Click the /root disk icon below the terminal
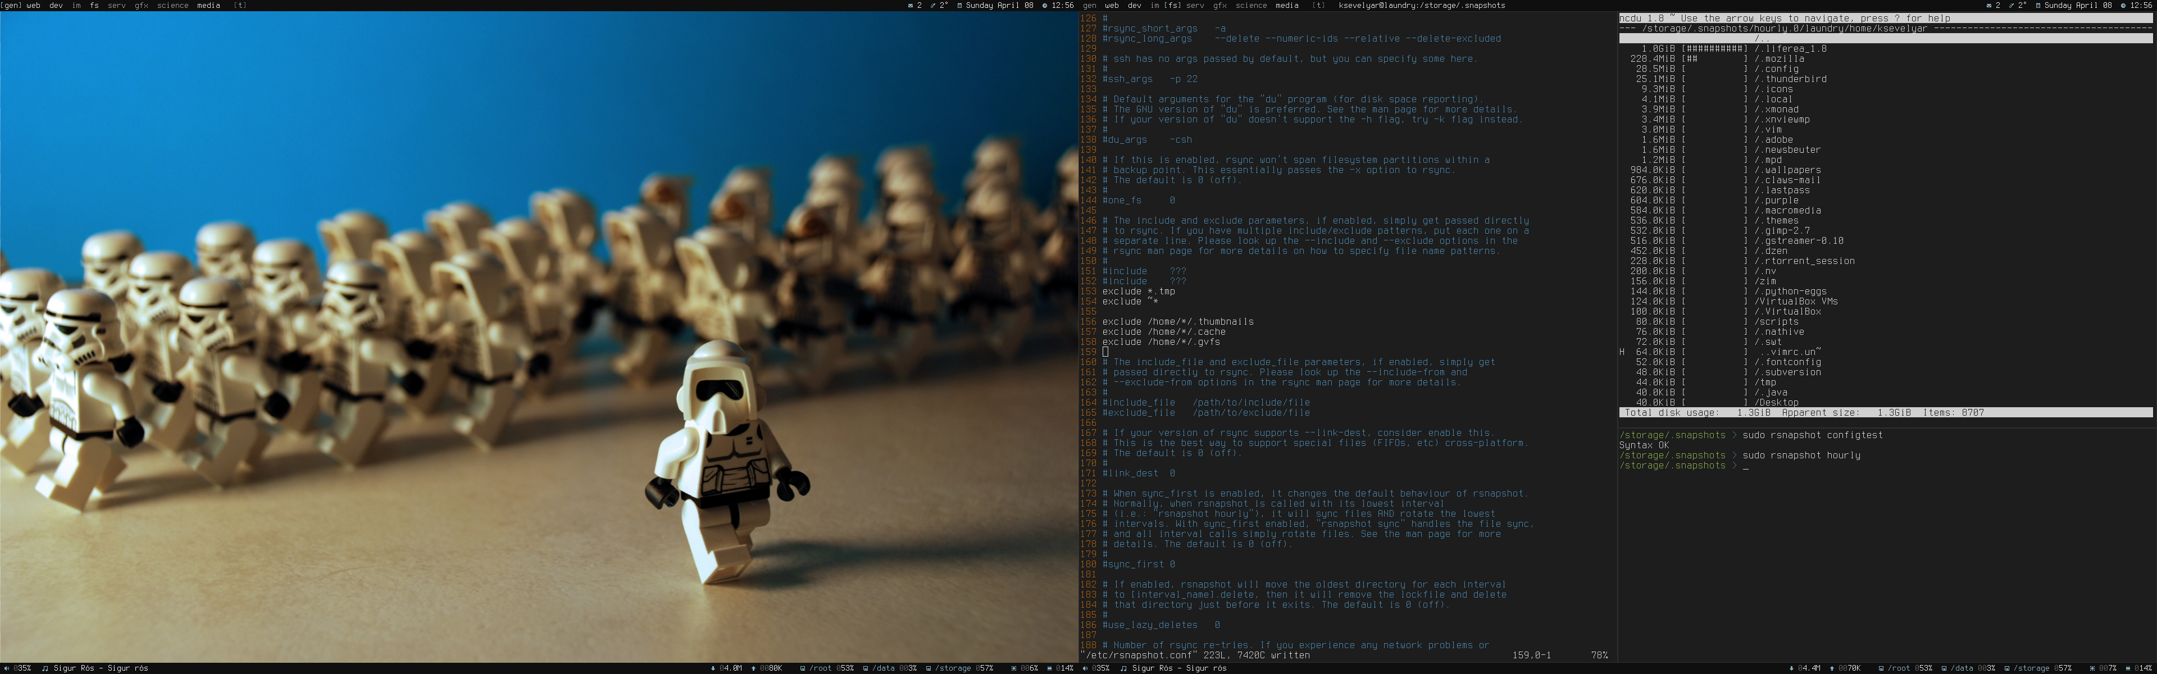This screenshot has height=674, width=2157. point(1881,668)
